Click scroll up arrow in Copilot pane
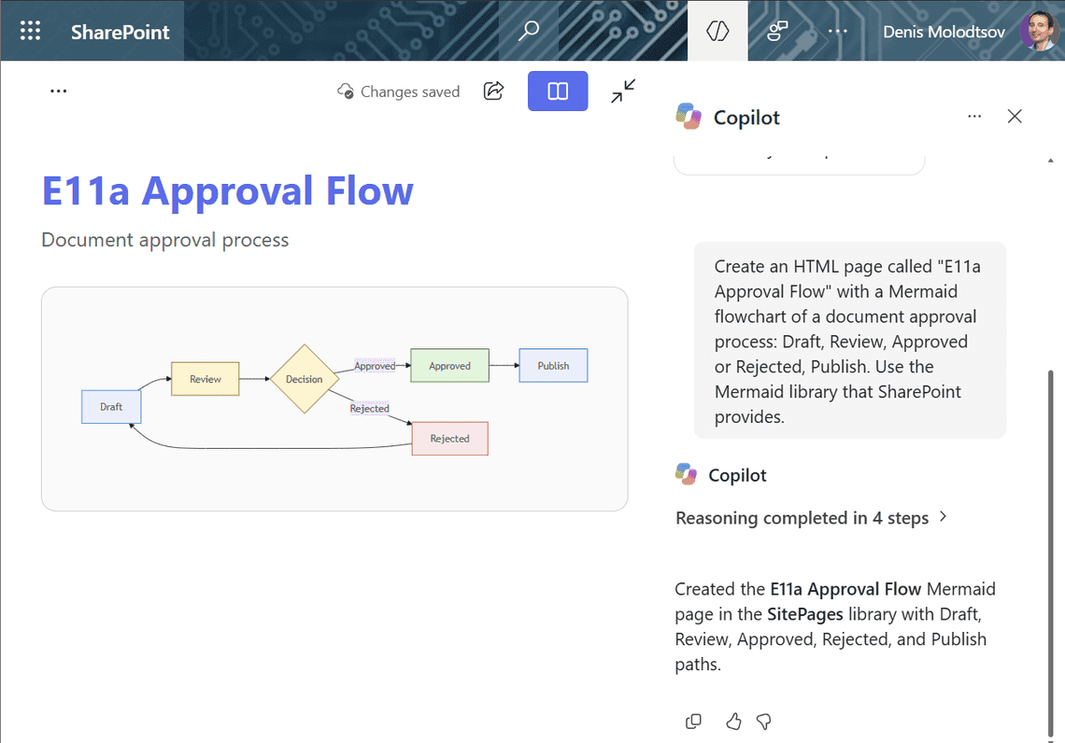Viewport: 1065px width, 743px height. (1051, 161)
